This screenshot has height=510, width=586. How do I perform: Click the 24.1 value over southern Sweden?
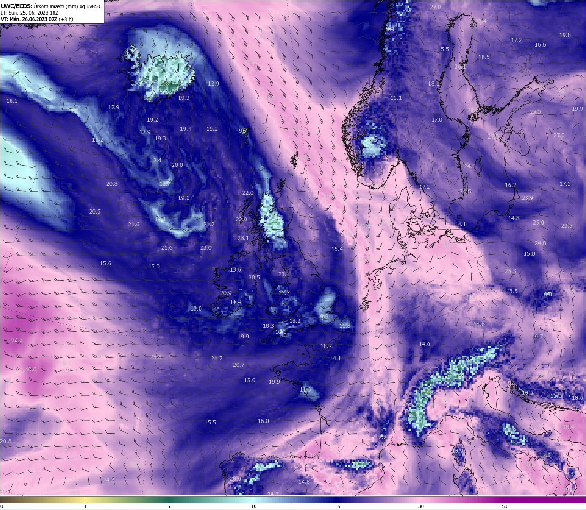point(470,166)
